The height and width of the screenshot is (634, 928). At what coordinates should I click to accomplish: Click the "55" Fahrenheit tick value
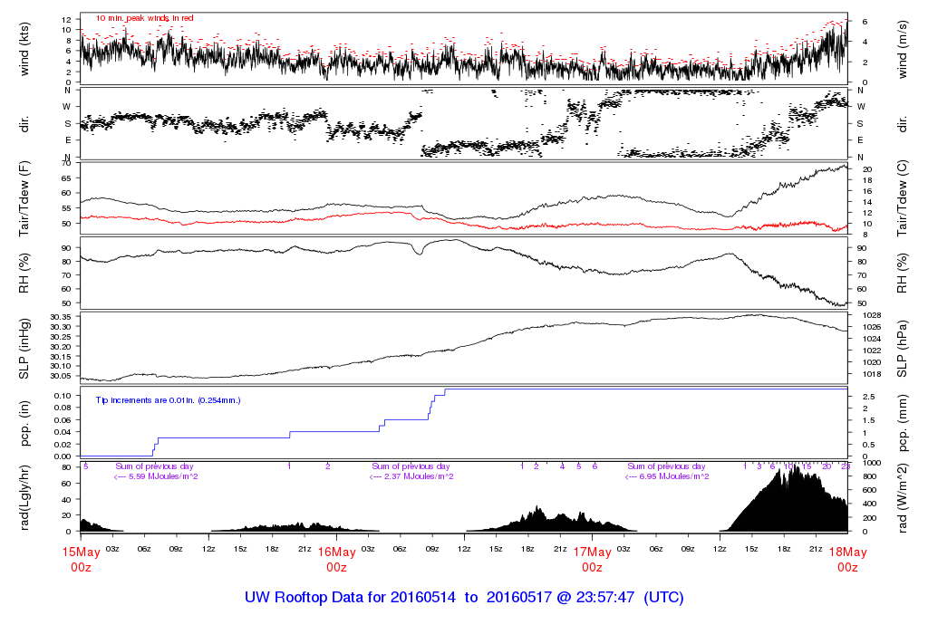click(x=66, y=208)
